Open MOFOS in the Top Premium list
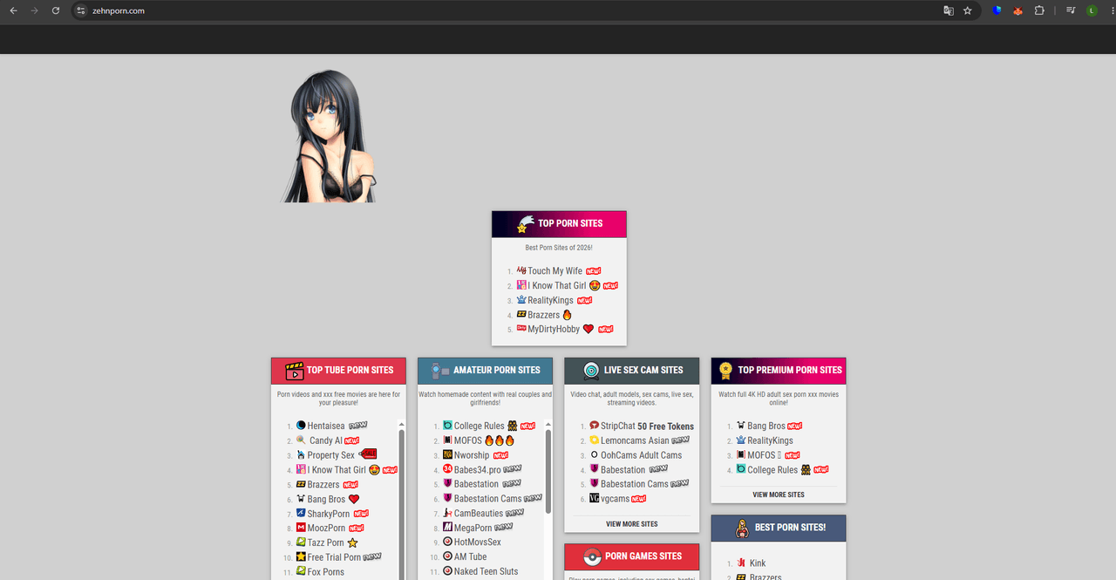Image resolution: width=1116 pixels, height=580 pixels. coord(761,455)
